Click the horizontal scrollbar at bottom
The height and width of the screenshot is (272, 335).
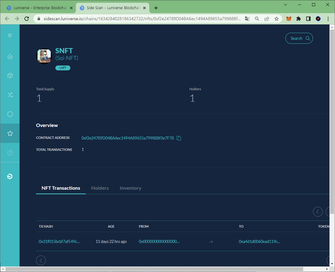tap(154, 269)
